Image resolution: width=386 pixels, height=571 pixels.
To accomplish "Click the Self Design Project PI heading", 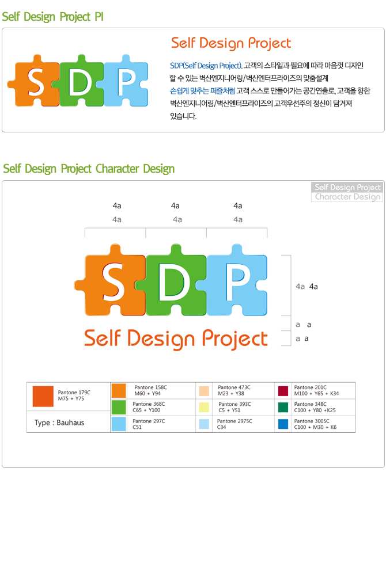I will tap(53, 17).
